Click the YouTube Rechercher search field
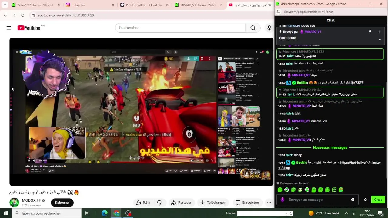 [180, 28]
